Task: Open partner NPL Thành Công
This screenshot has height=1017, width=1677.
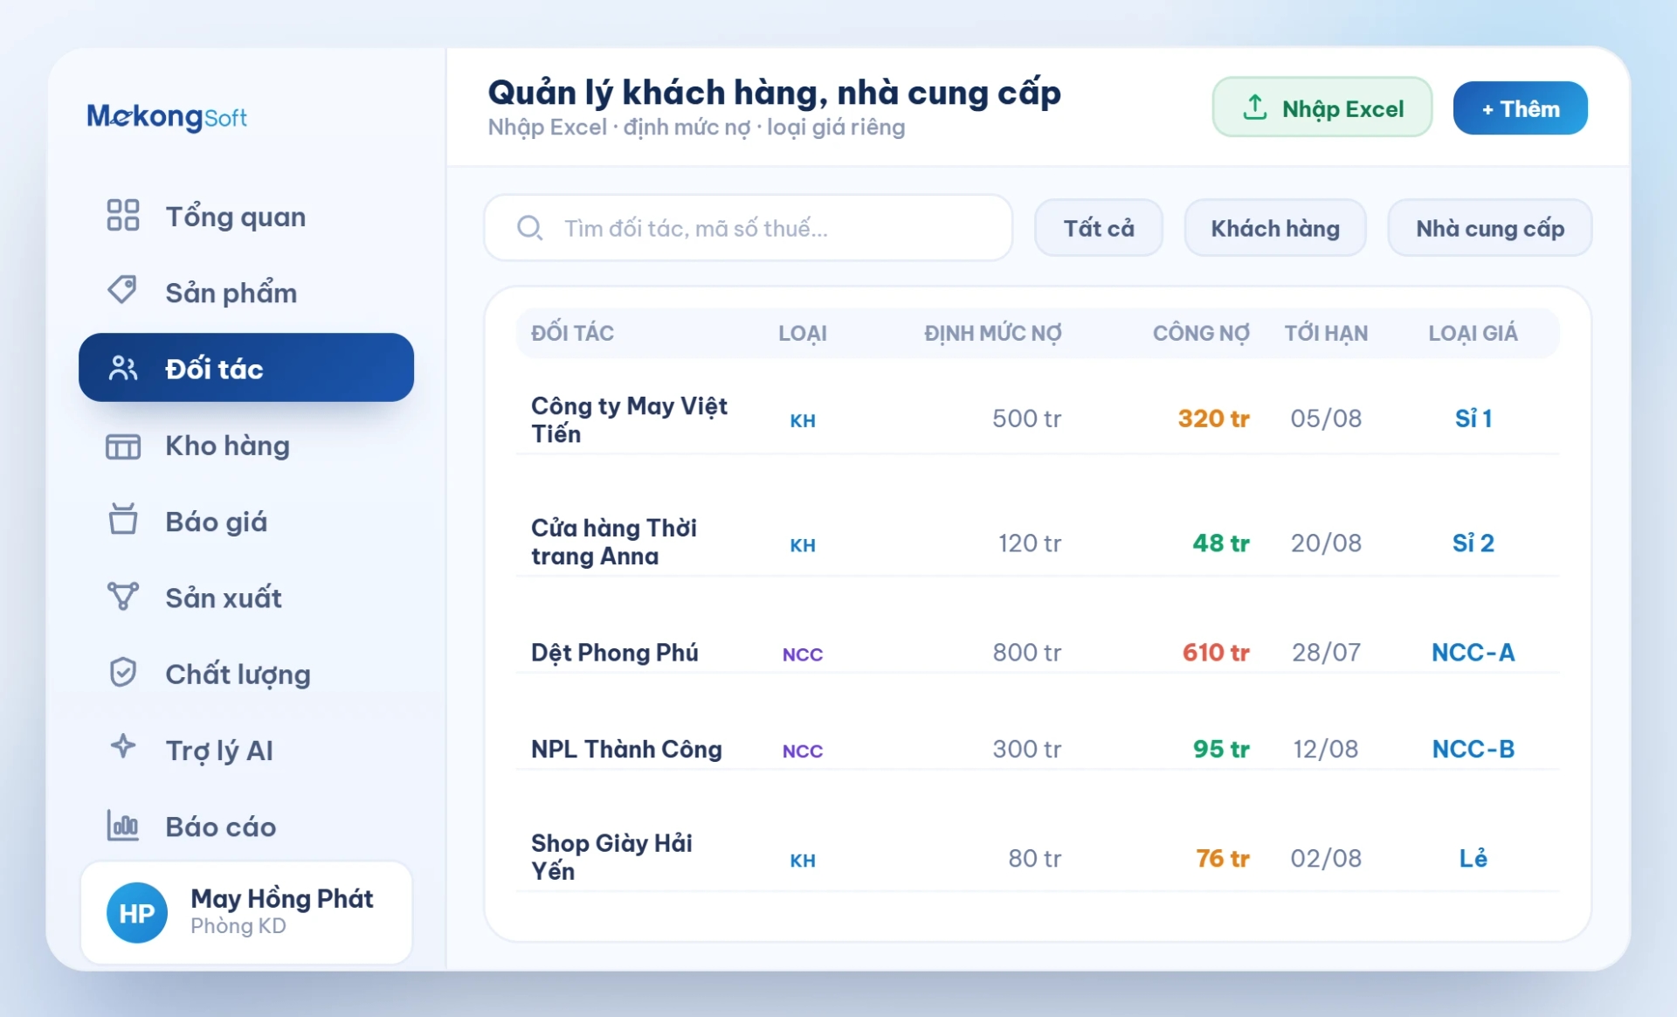Action: pyautogui.click(x=626, y=749)
